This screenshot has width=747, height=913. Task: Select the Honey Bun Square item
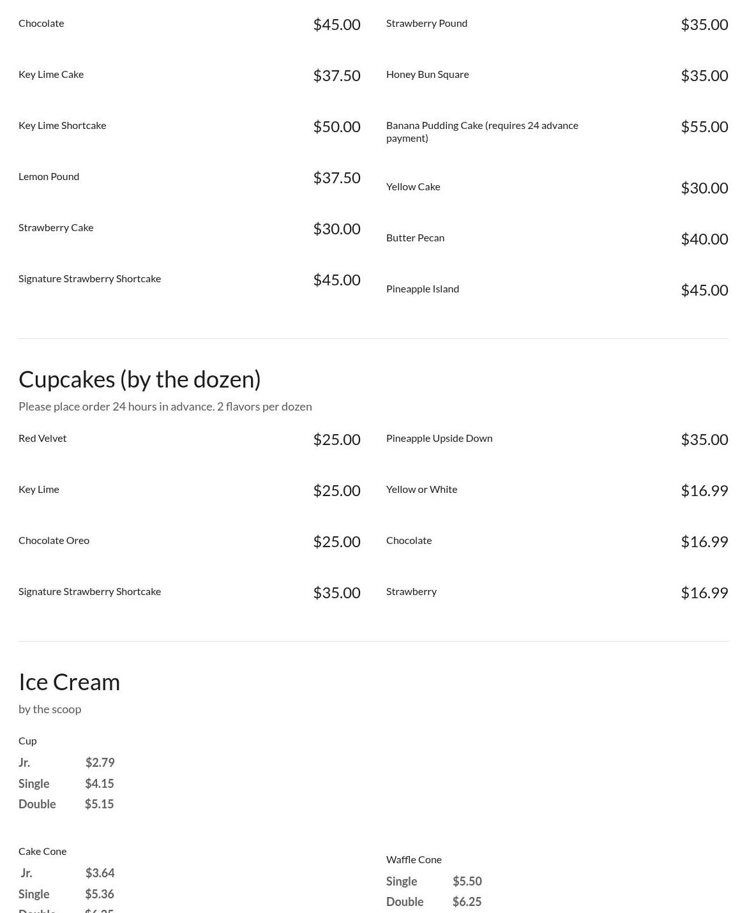click(x=427, y=75)
